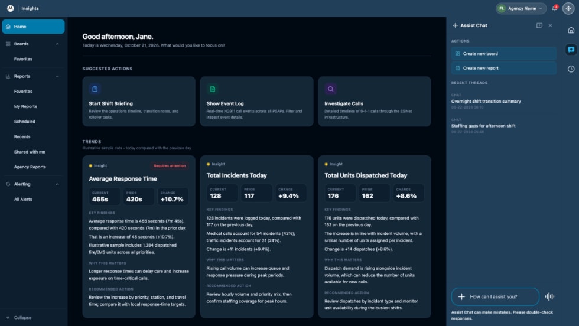Click Collapse sidebar label
The width and height of the screenshot is (579, 326).
coord(22,318)
